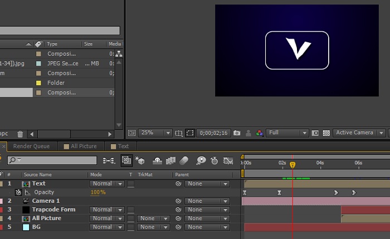This screenshot has width=390, height=239.
Task: Click the Opacity 100% value
Action: pyautogui.click(x=98, y=192)
